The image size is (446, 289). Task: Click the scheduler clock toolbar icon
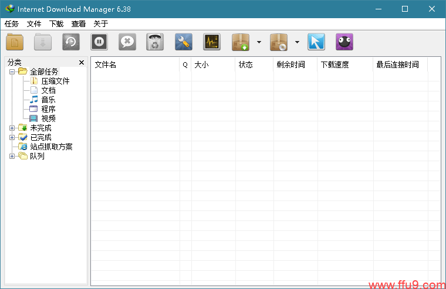pyautogui.click(x=71, y=42)
